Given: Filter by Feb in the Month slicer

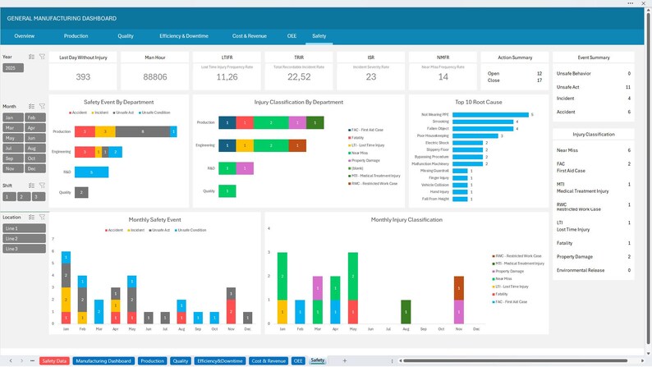Looking at the screenshot, I should coord(35,117).
